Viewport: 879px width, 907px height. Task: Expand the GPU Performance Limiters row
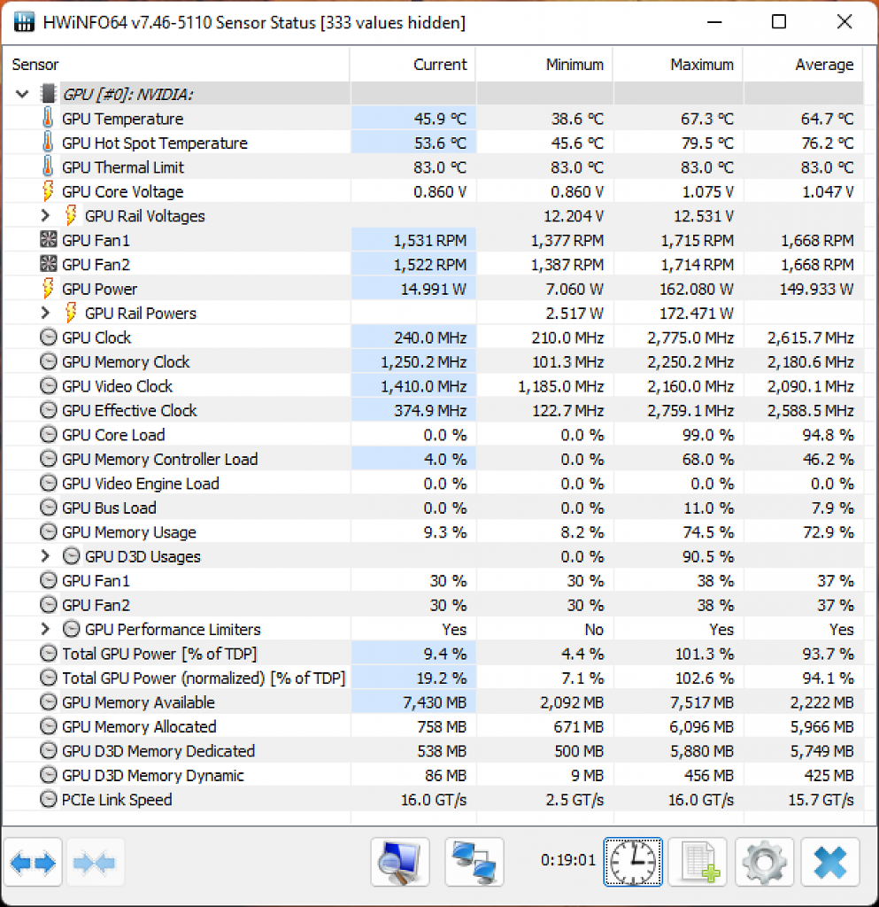click(x=45, y=629)
